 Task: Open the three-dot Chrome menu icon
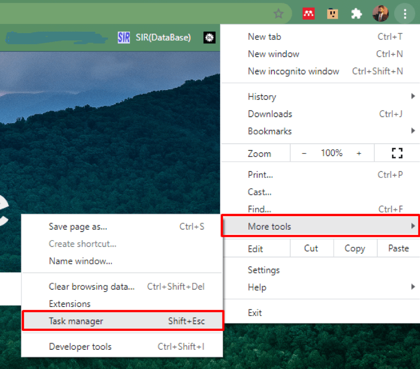pyautogui.click(x=405, y=13)
